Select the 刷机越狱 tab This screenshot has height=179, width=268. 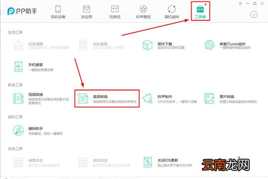(x=172, y=11)
